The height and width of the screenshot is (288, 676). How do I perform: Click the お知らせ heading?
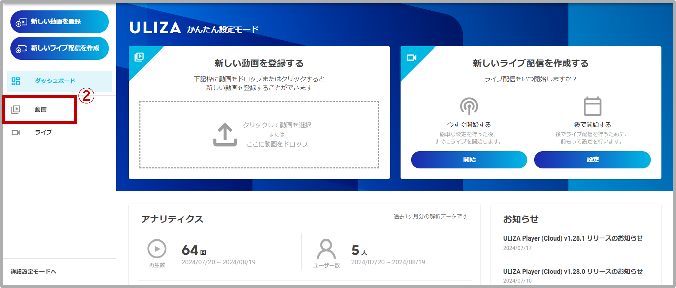click(521, 219)
